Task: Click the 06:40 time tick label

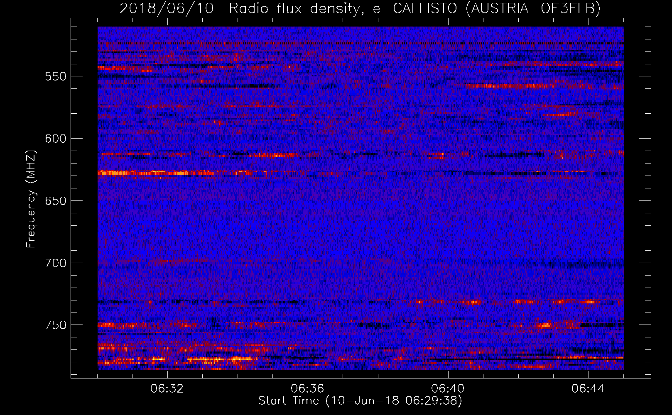Action: 448,389
